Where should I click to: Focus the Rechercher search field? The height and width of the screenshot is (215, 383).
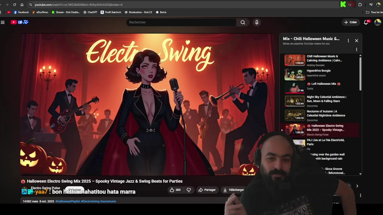181,22
